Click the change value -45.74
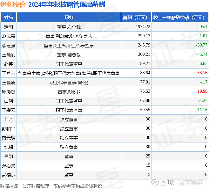Image resolution: width=209 pixels, height=189 pixels. point(201,54)
